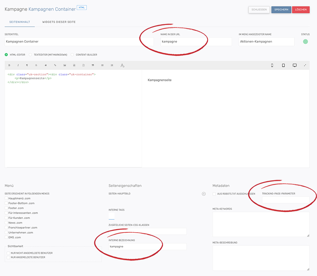
Task: Switch to the Seiteninhalt tab
Action: [x=19, y=22]
